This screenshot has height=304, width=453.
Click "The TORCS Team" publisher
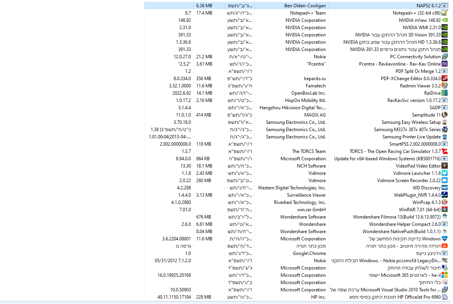point(309,151)
